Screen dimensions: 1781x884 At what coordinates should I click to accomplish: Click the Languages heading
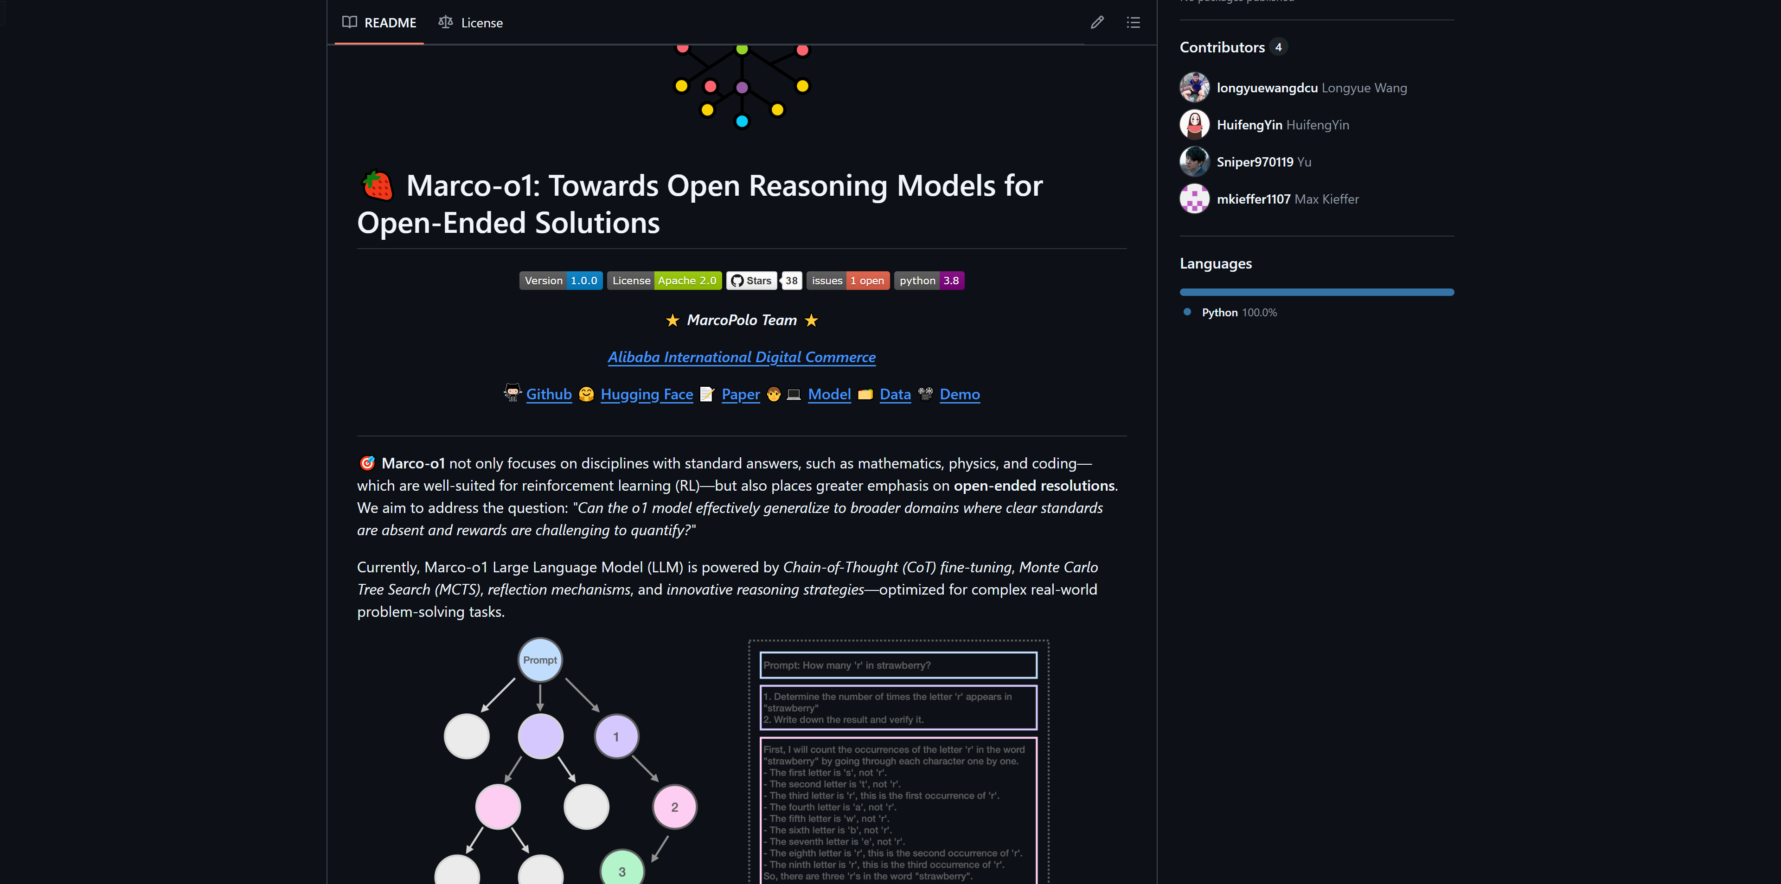tap(1216, 263)
